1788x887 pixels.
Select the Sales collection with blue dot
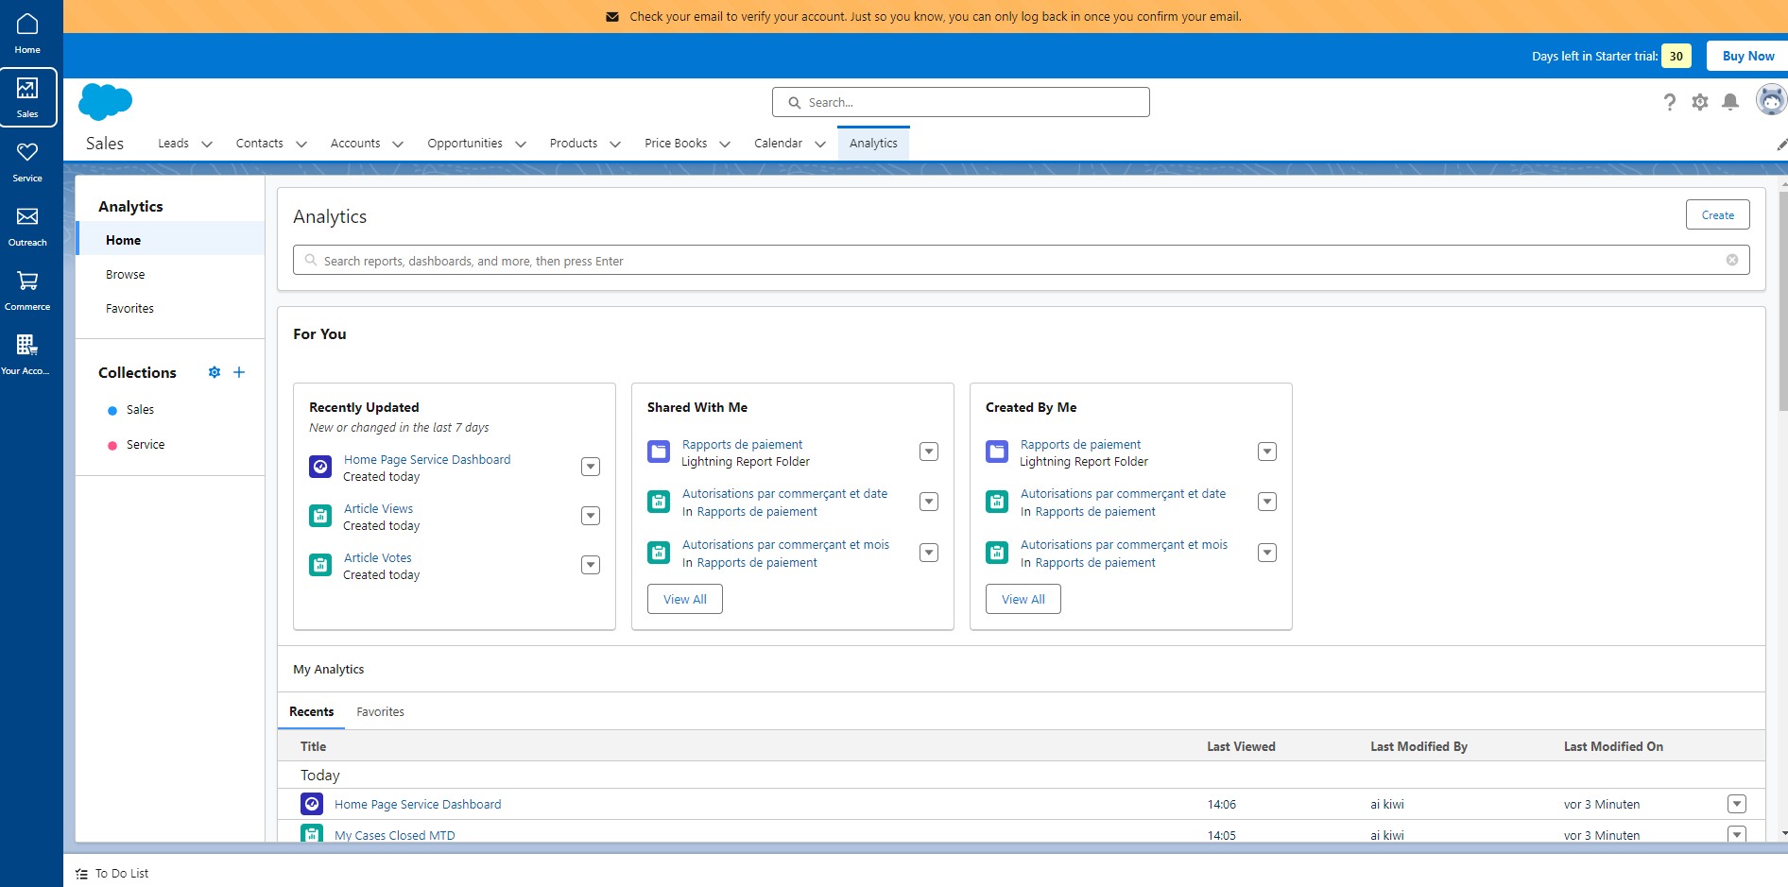140,410
